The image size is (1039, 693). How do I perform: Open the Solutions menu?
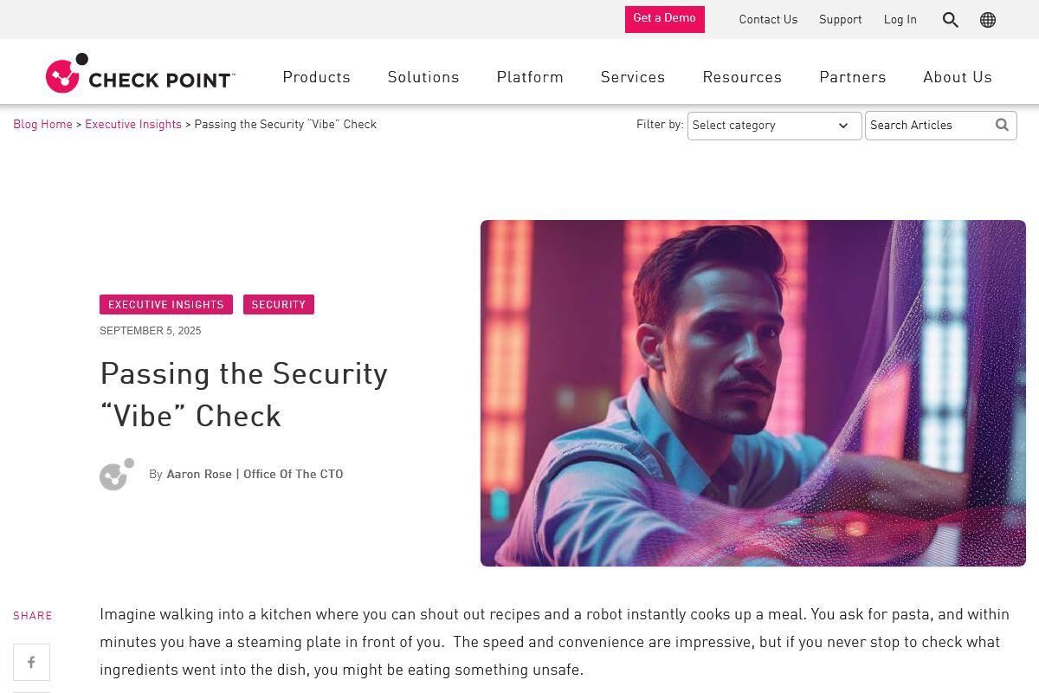423,77
